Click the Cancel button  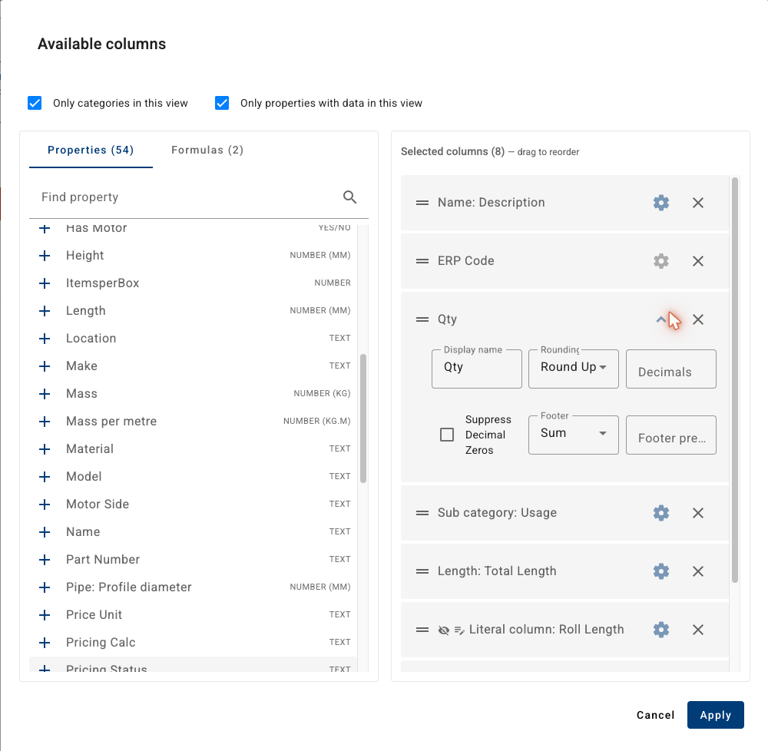pyautogui.click(x=655, y=715)
